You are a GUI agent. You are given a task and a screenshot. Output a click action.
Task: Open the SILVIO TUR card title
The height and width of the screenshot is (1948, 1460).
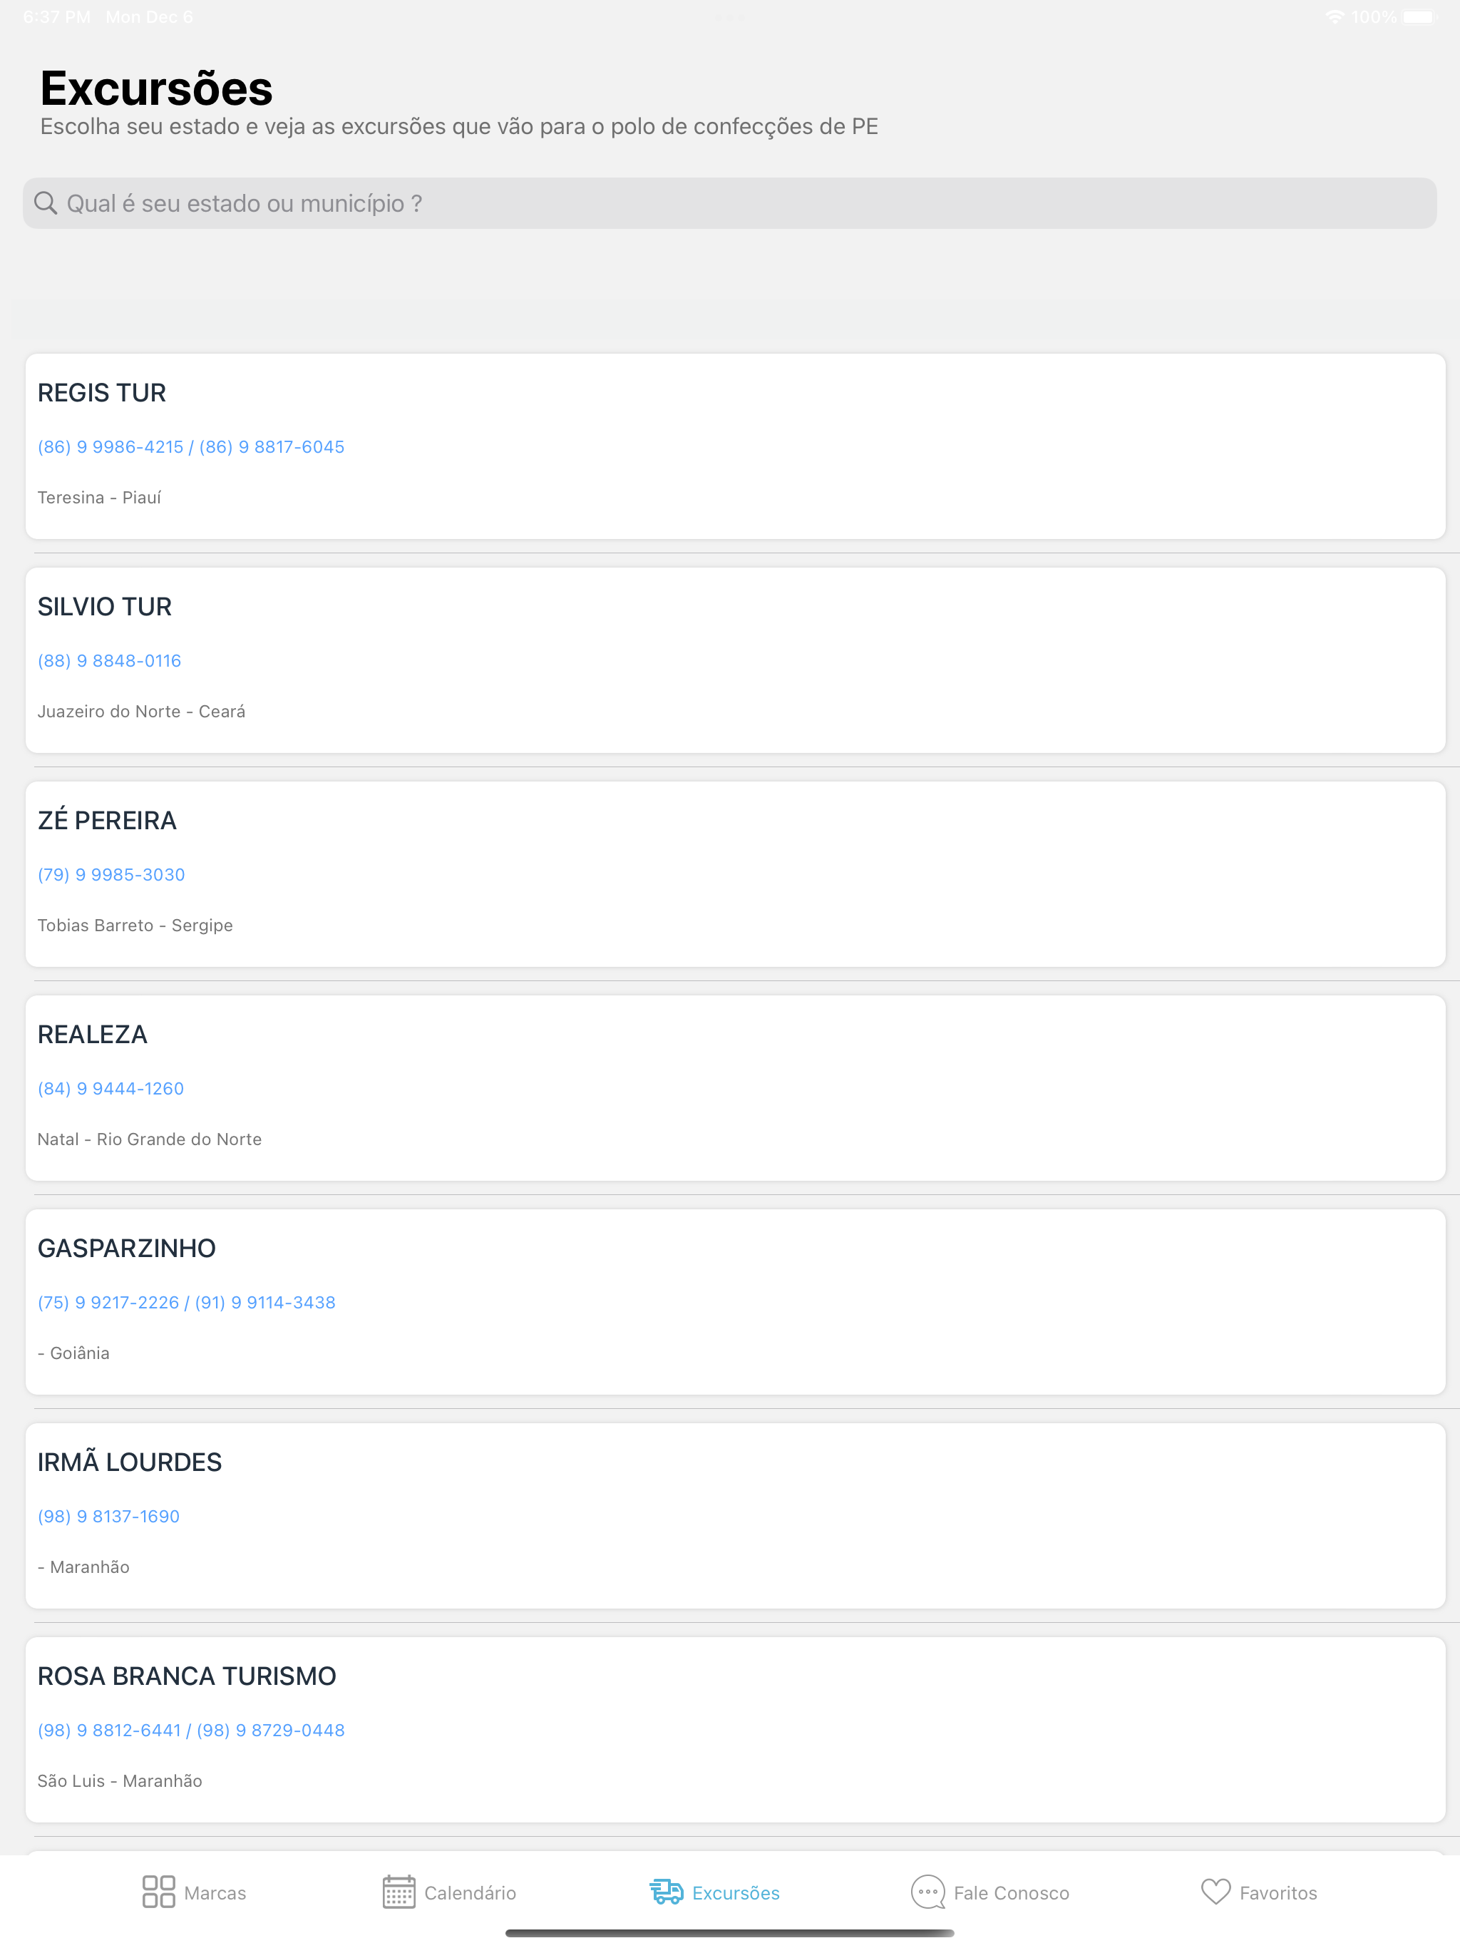105,607
